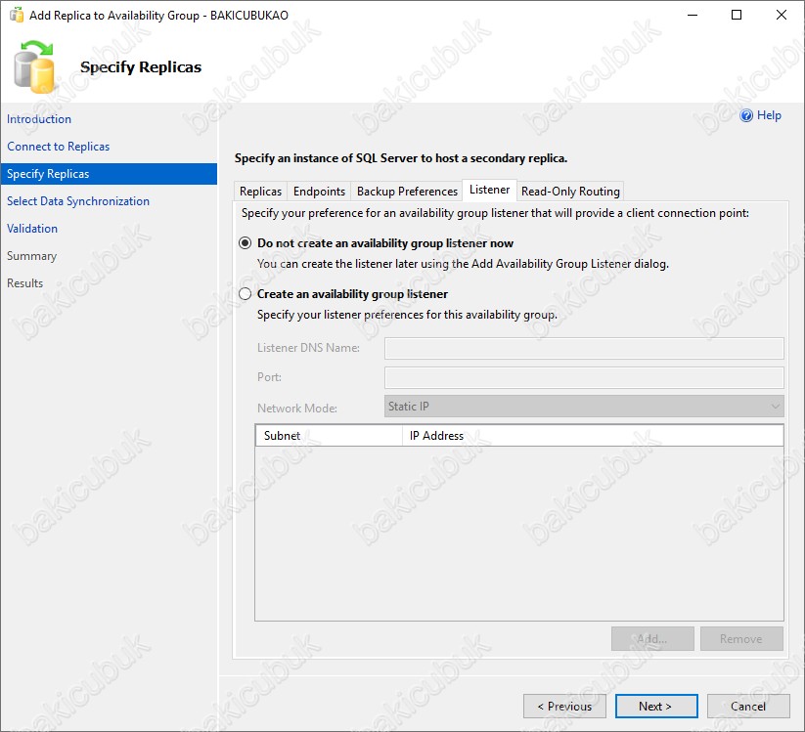Screen dimensions: 805x732
Task: Cancel the Add Replica wizard
Action: tap(748, 706)
